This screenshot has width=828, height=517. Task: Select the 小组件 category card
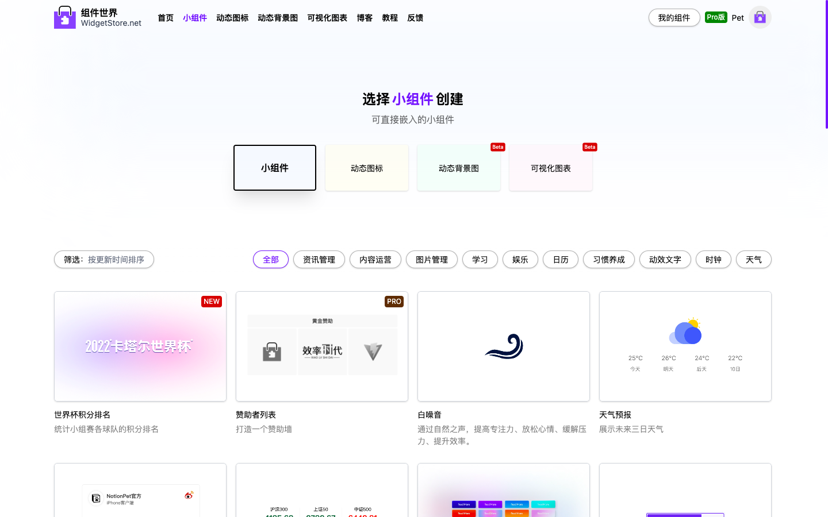(275, 168)
